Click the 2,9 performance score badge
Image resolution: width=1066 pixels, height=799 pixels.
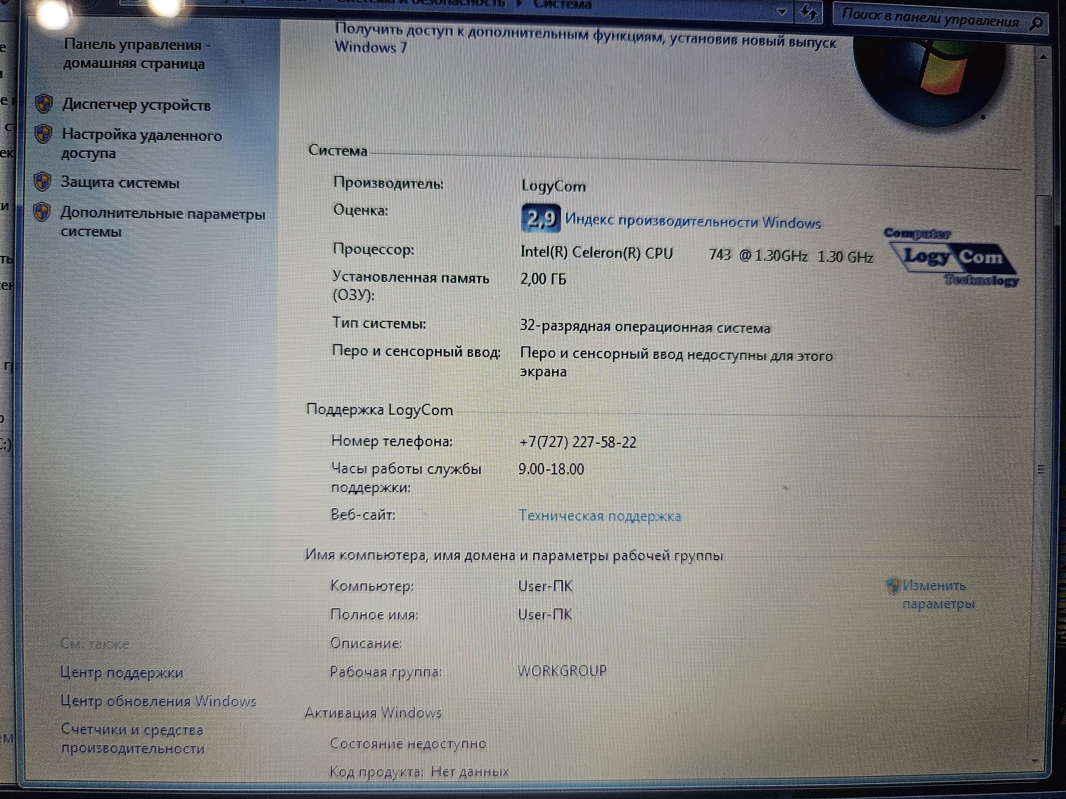[540, 218]
